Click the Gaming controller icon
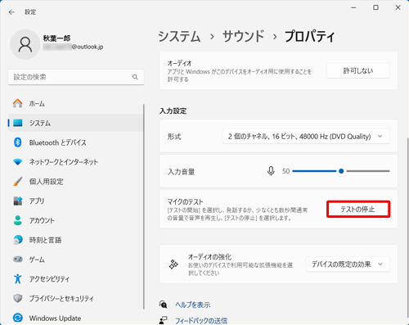 click(18, 260)
